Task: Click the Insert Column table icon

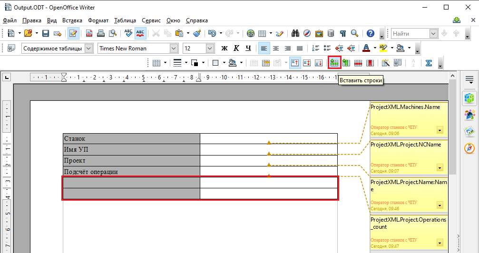Action: click(x=346, y=63)
